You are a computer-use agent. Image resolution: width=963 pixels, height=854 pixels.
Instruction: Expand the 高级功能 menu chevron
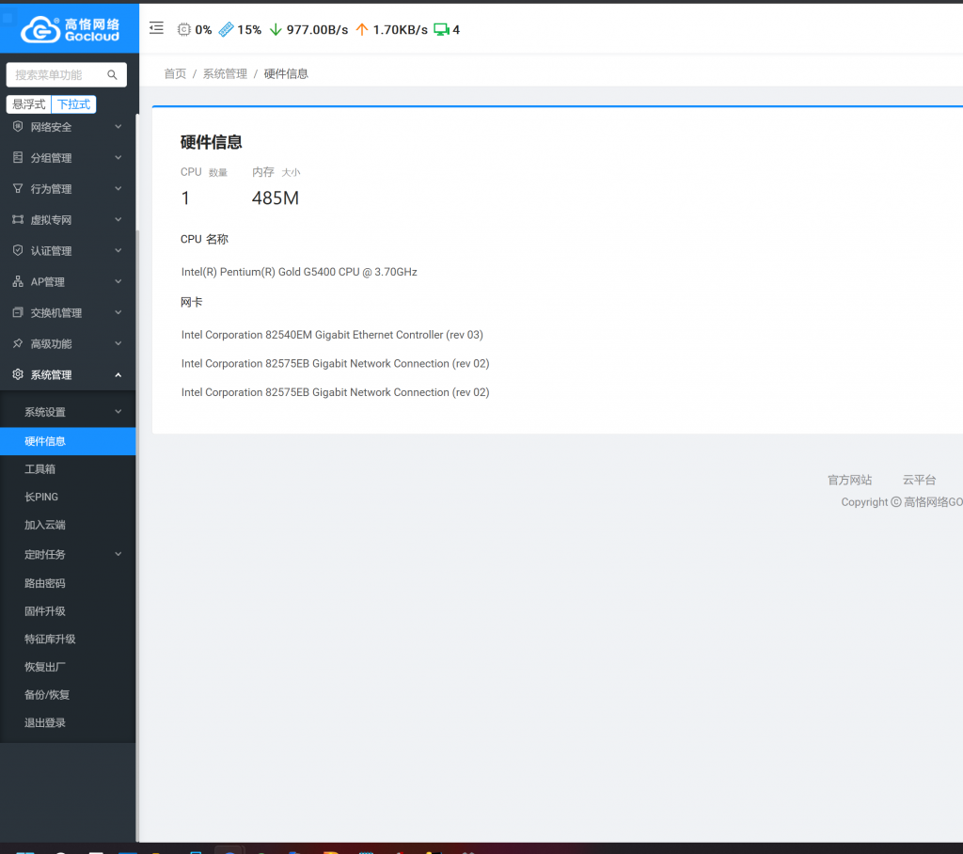click(x=118, y=343)
